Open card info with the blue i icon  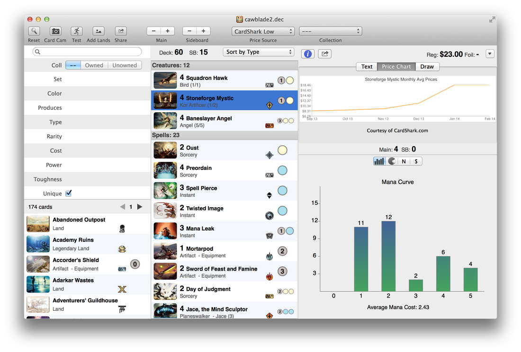[x=307, y=53]
